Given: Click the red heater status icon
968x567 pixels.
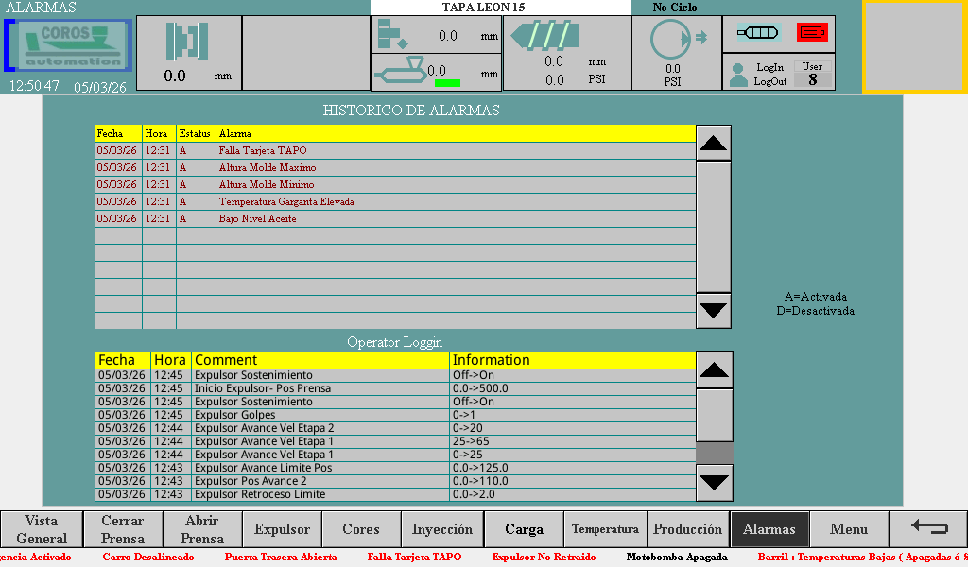Looking at the screenshot, I should click(x=811, y=32).
